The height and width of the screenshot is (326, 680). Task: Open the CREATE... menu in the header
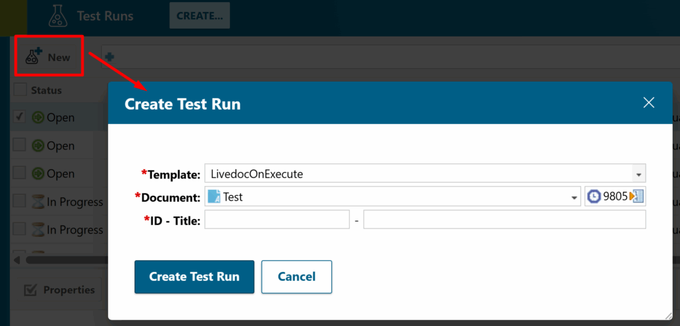tap(199, 17)
